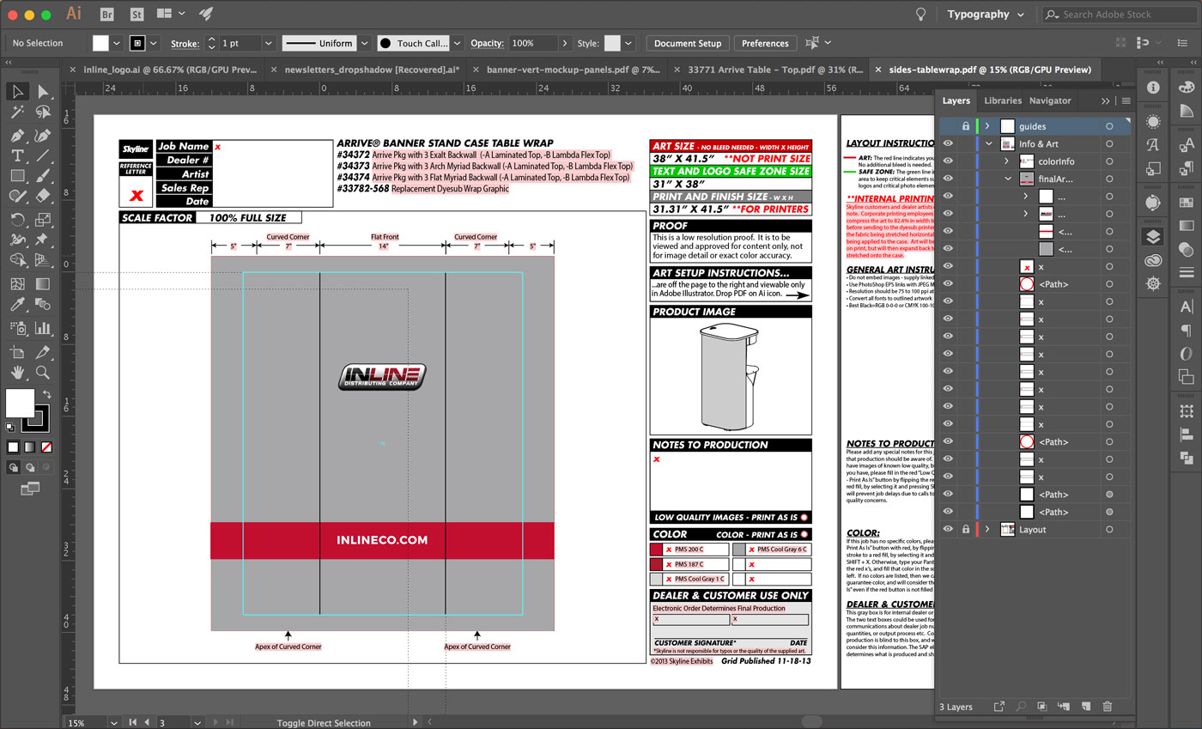
Task: Open the Uniform stroke profile dropdown
Action: [x=365, y=43]
